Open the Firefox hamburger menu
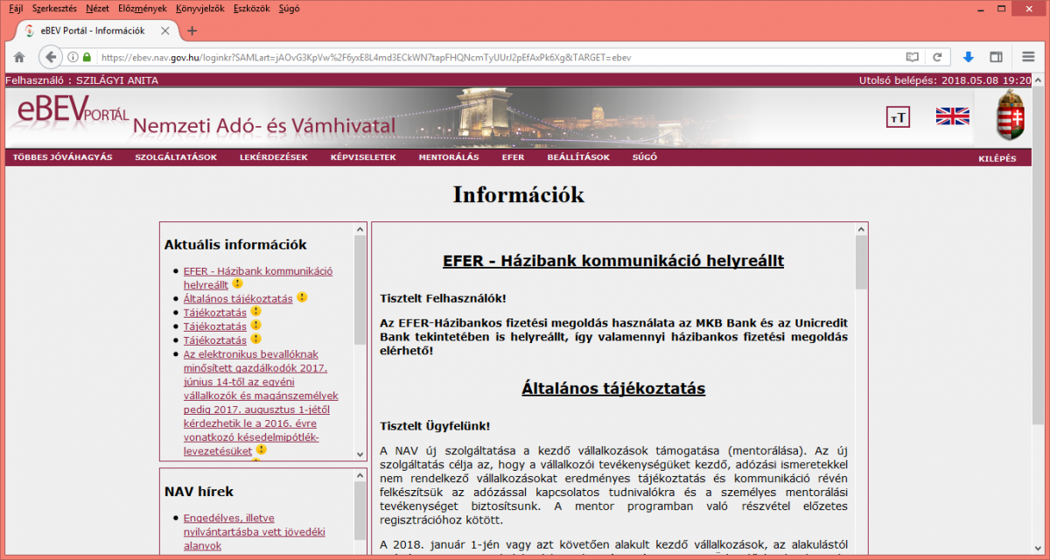Image resolution: width=1050 pixels, height=560 pixels. click(1029, 57)
